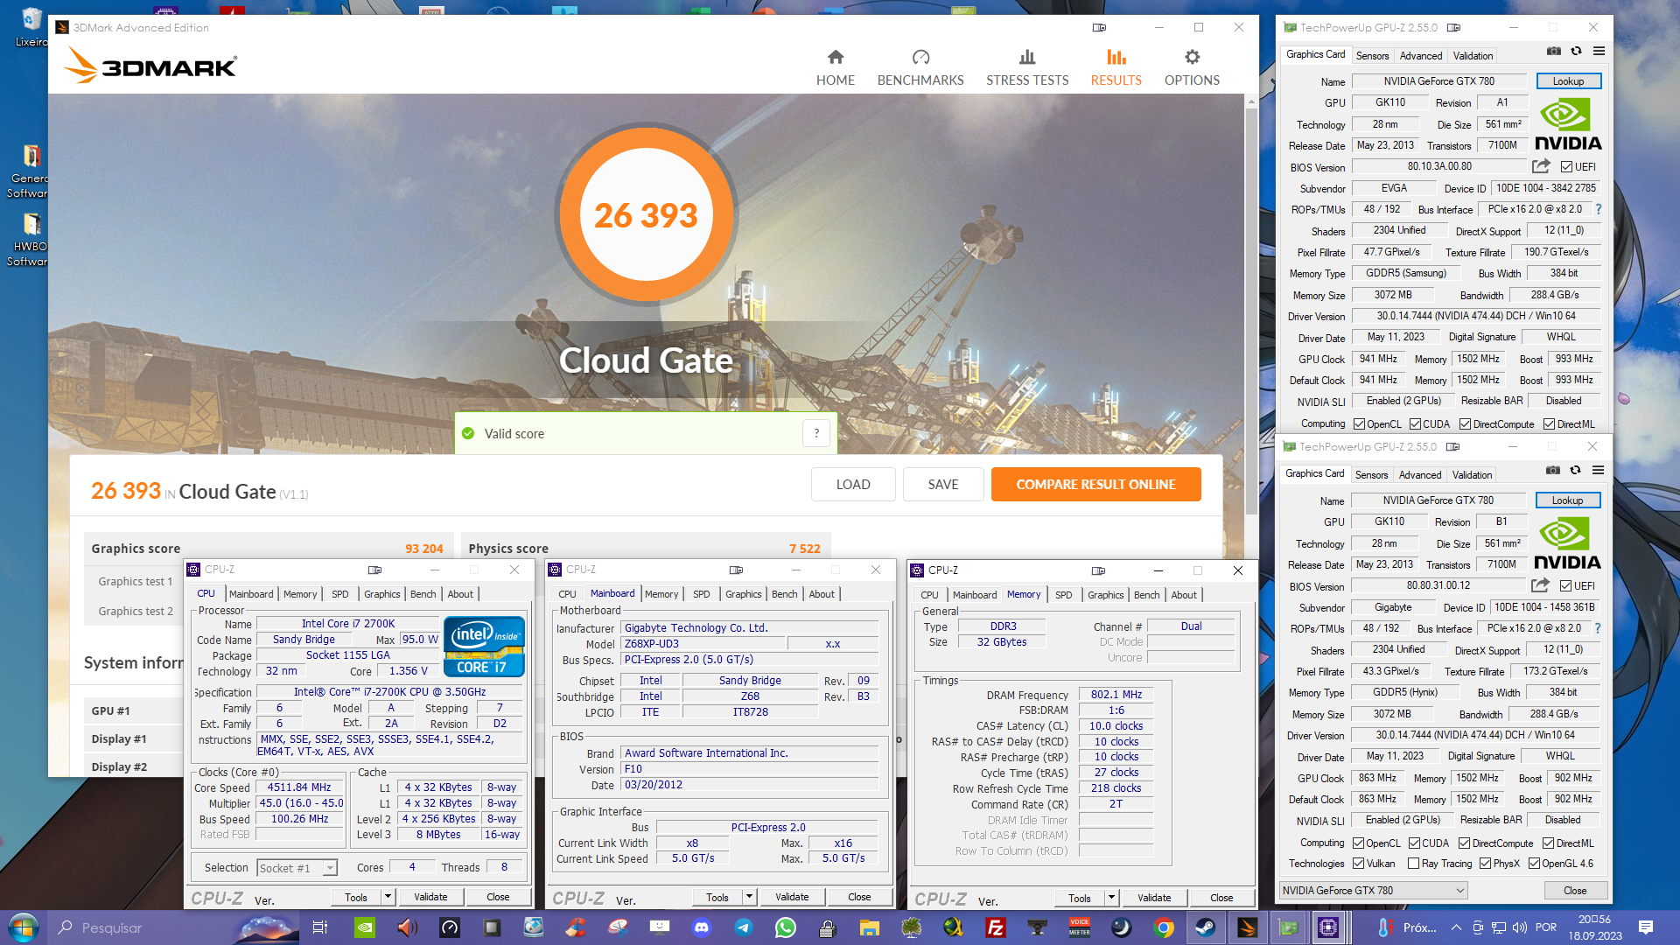Open GPU selector dropdown in bottom GPU-Z
The height and width of the screenshot is (945, 1680).
click(x=1373, y=891)
